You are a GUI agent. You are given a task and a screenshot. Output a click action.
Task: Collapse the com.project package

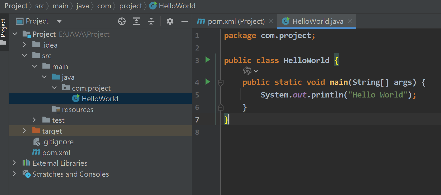54,88
